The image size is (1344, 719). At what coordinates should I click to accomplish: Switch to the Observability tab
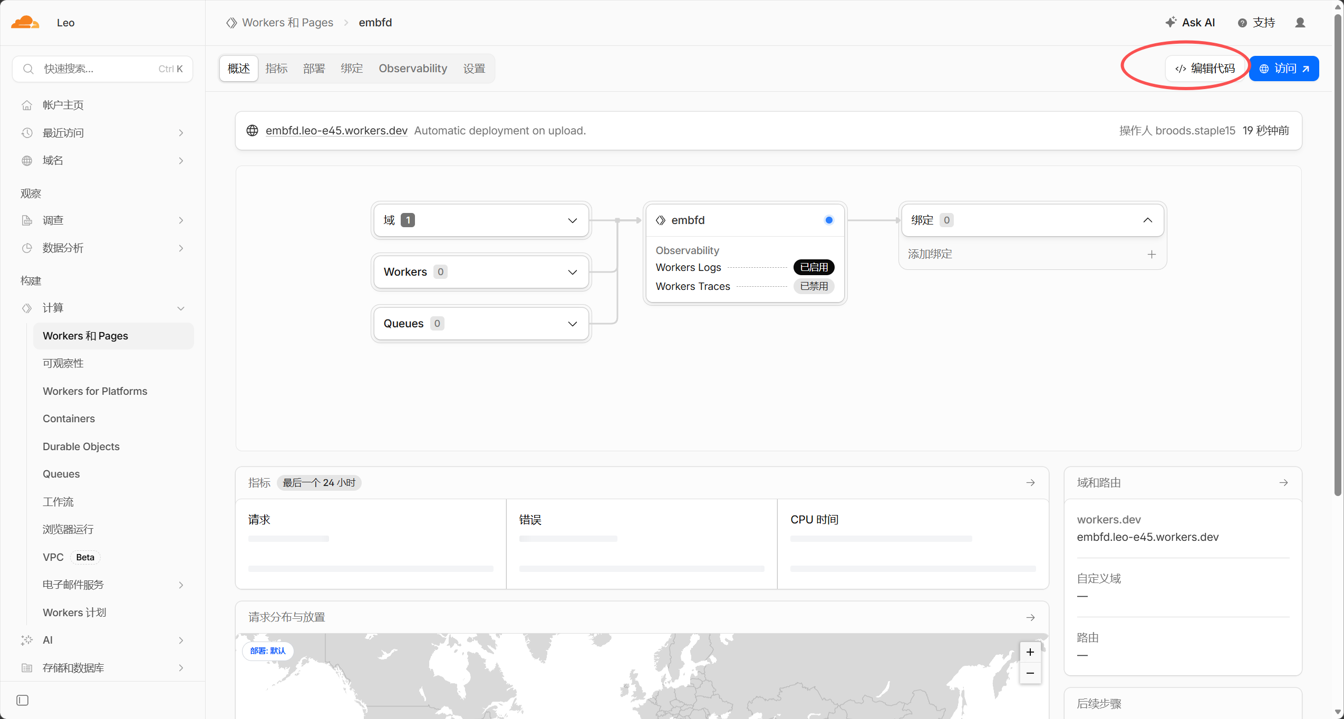413,69
